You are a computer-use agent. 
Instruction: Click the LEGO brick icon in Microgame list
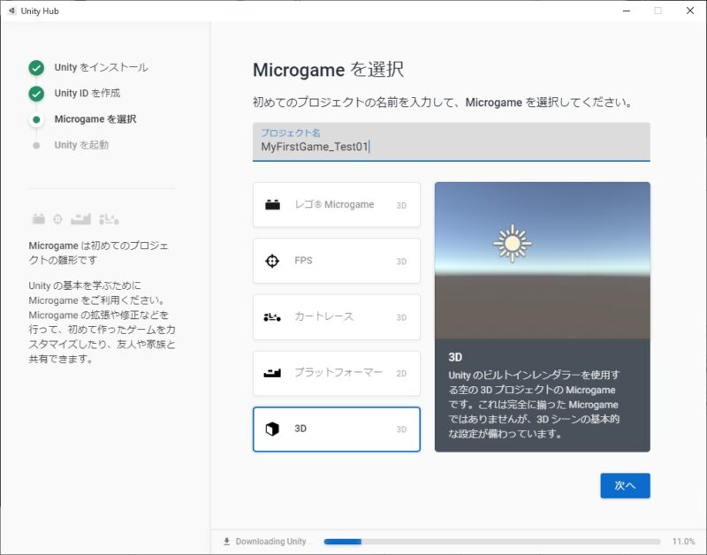(x=272, y=205)
